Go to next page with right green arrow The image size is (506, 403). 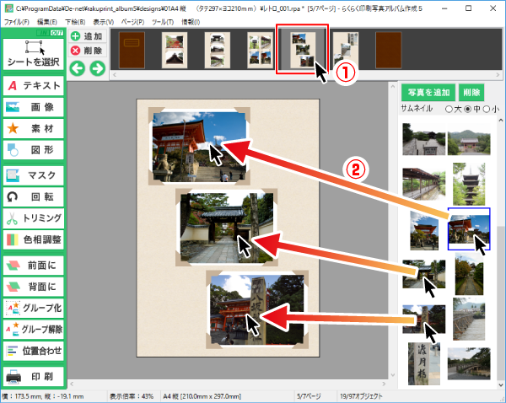97,67
